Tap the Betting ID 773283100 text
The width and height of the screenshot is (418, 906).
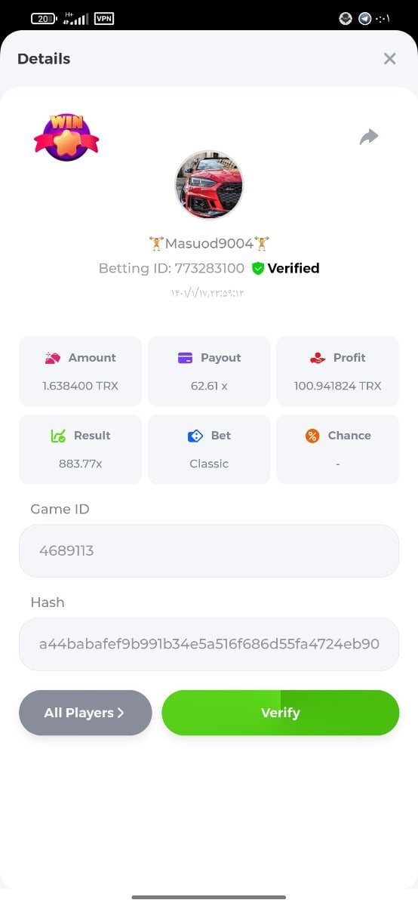[171, 268]
